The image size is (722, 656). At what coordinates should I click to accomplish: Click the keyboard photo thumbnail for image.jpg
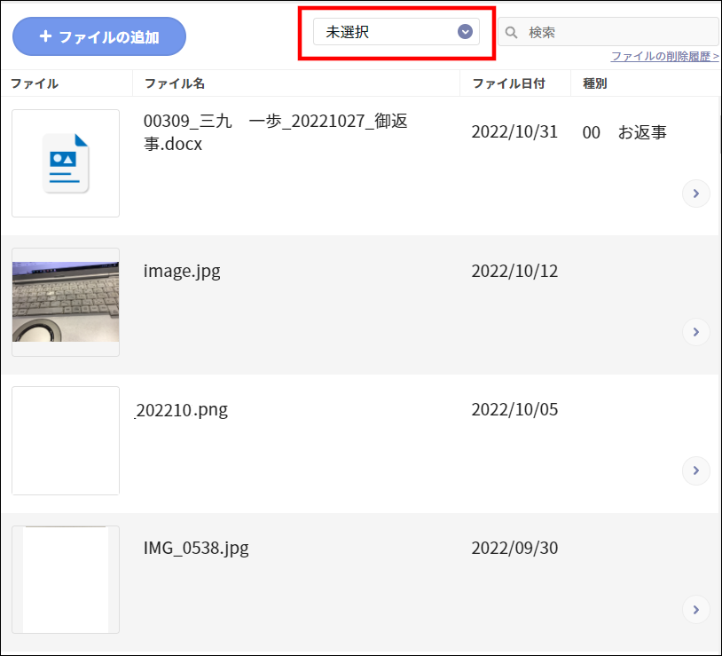coord(65,301)
